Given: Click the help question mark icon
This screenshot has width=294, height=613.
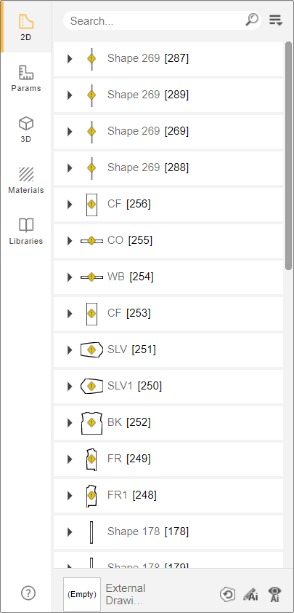Looking at the screenshot, I should (28, 593).
